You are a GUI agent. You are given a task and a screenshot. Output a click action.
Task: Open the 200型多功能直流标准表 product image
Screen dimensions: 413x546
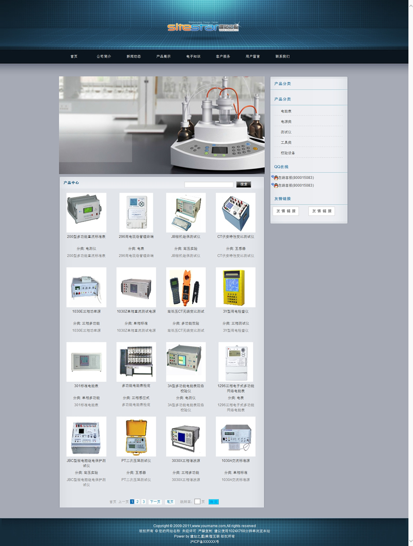tap(86, 212)
